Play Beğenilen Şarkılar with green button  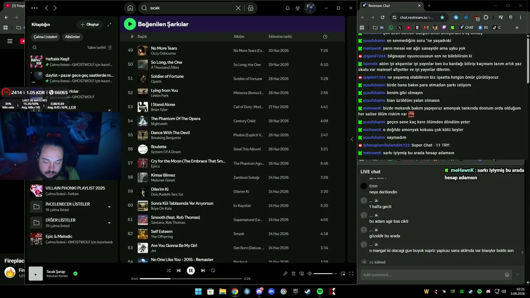(x=130, y=24)
